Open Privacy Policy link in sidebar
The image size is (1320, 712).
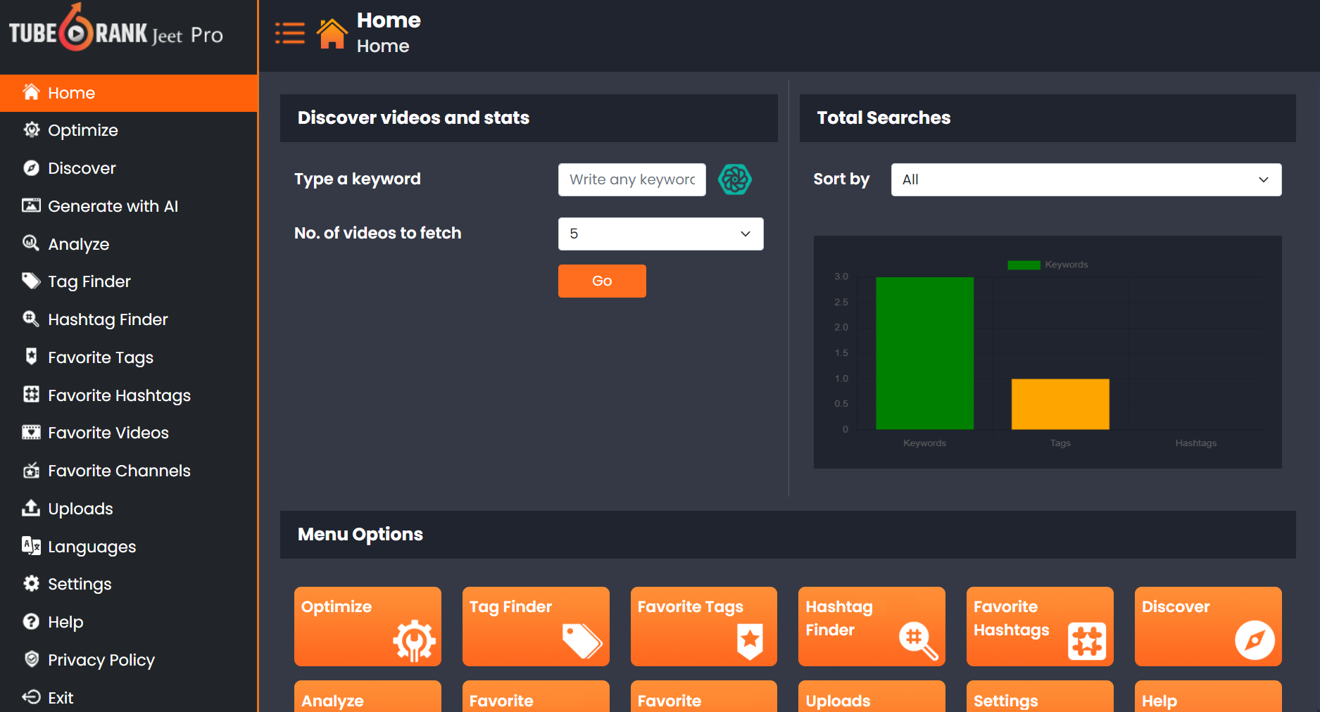101,660
